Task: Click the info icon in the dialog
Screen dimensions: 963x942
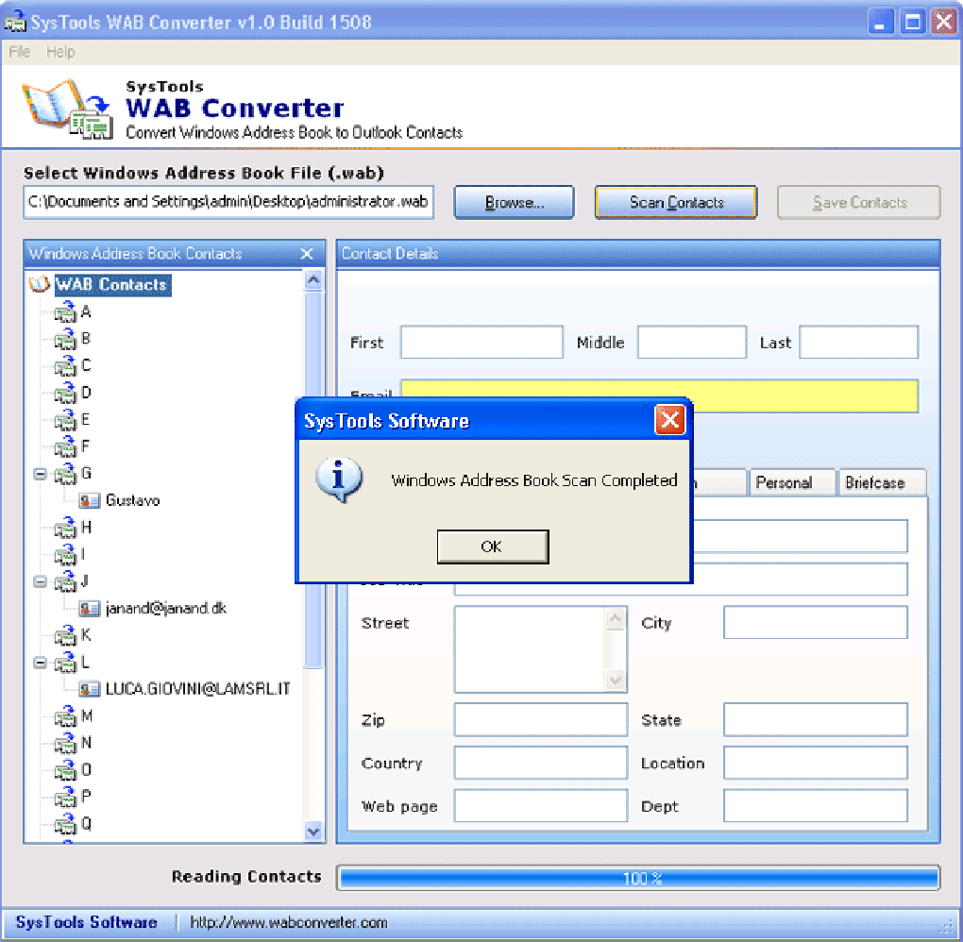Action: click(x=338, y=479)
